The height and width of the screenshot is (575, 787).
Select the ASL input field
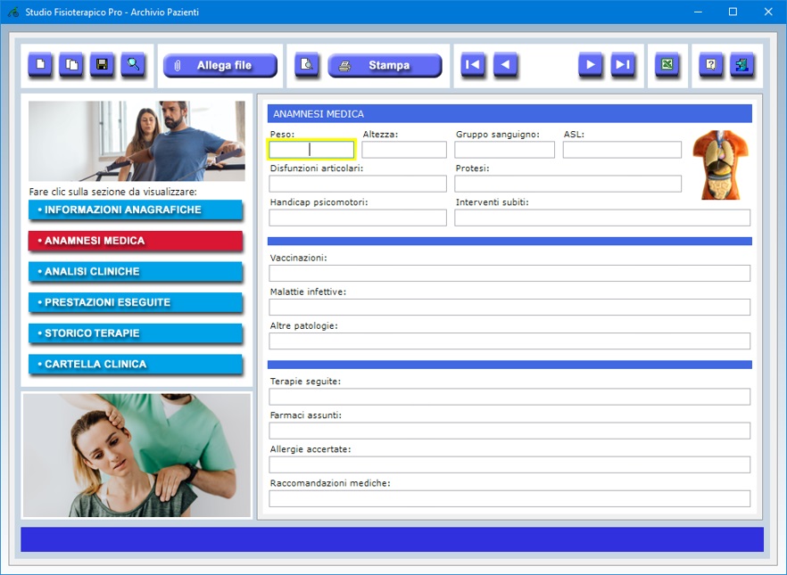[x=622, y=150]
